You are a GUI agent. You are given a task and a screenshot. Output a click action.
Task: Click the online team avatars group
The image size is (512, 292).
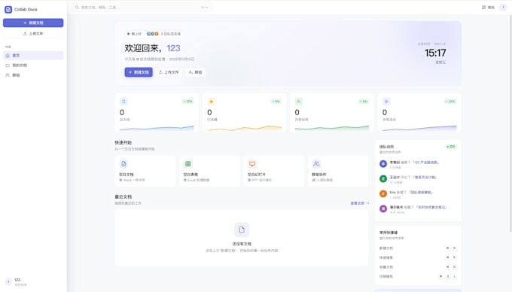point(153,34)
